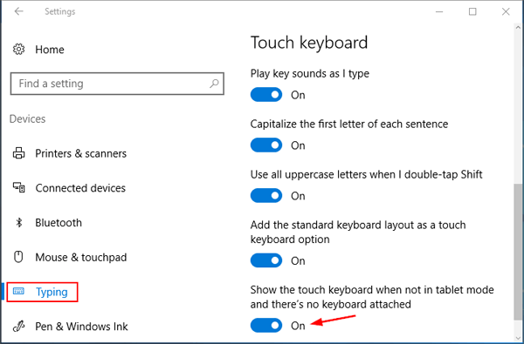
Task: Click the Mouse & touchpad mouse icon
Action: [18, 257]
